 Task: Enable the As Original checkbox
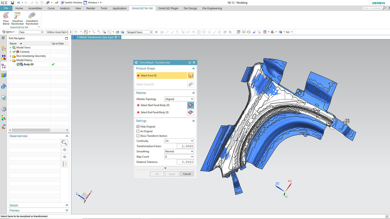[138, 131]
